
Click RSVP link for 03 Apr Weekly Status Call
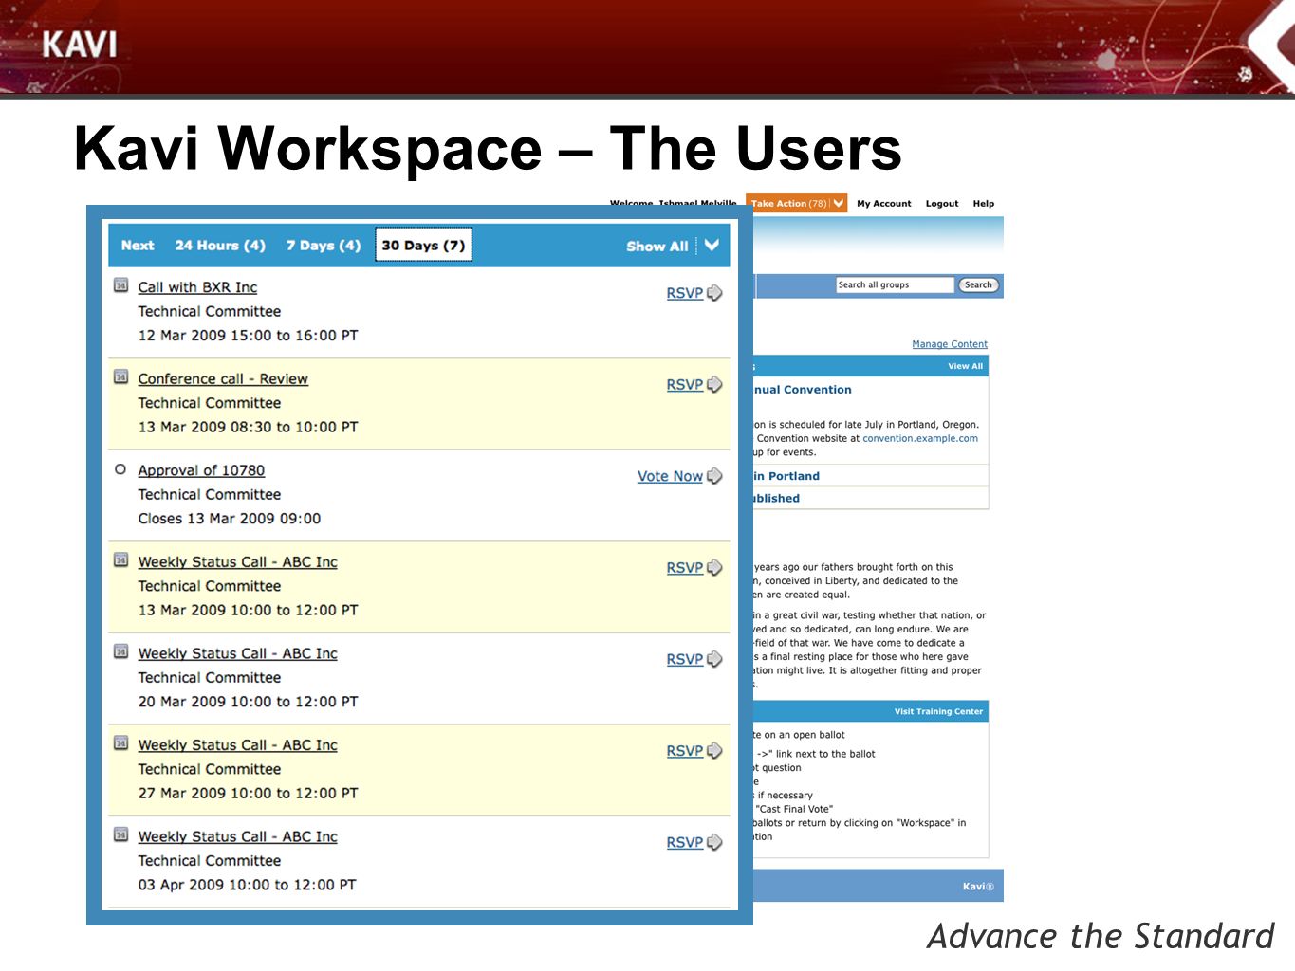coord(685,842)
